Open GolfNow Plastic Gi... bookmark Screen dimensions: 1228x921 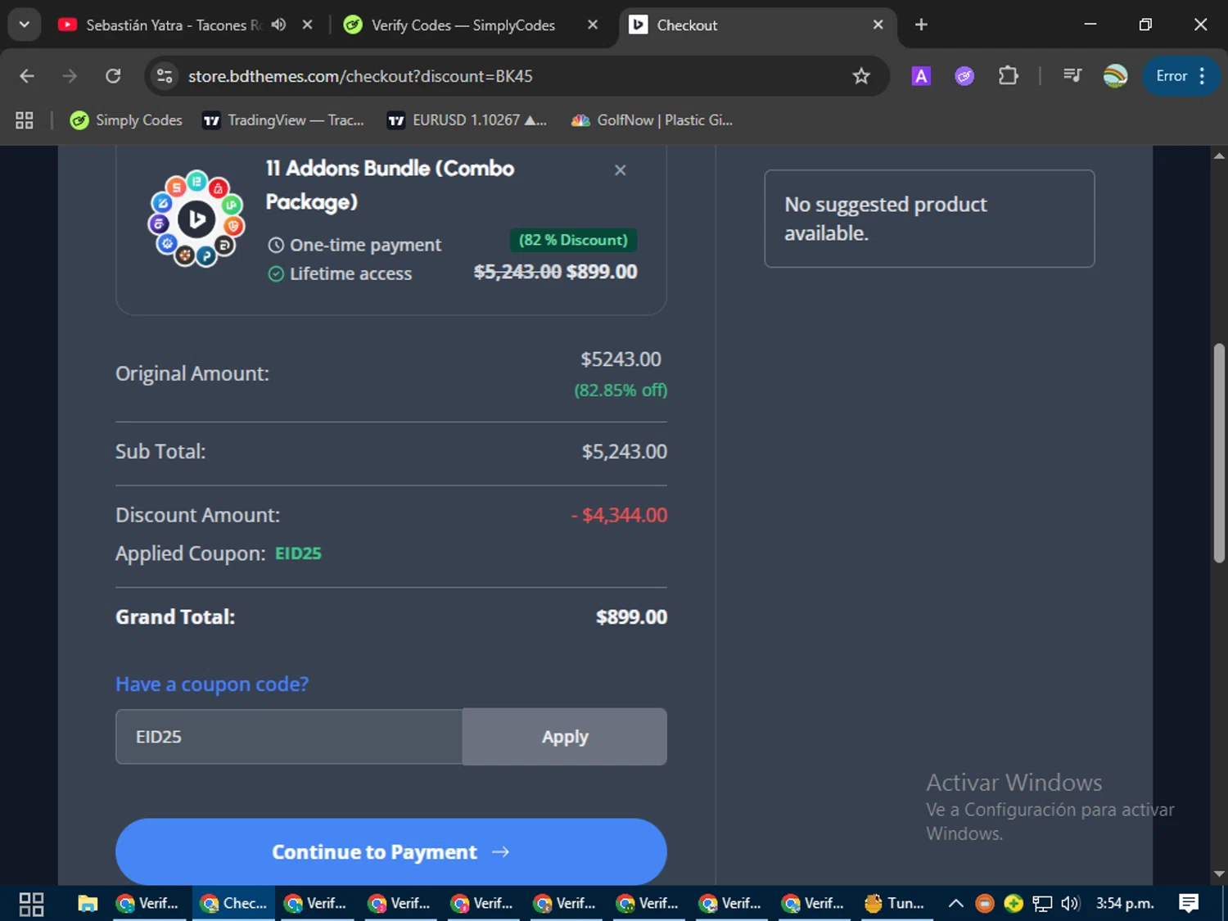pos(652,120)
